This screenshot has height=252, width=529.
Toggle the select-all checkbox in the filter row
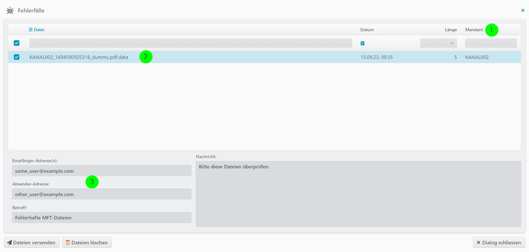click(x=16, y=43)
